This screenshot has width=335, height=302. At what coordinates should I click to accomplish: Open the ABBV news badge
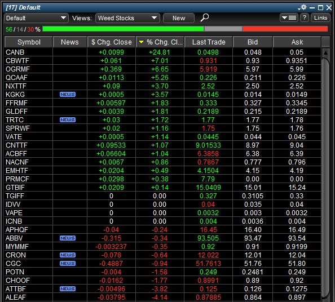(x=68, y=238)
